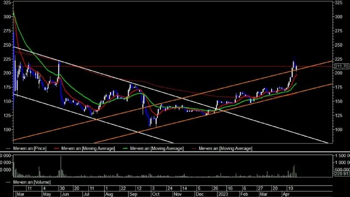Click the 24 date tick on the time axis

pyautogui.click(x=170, y=189)
